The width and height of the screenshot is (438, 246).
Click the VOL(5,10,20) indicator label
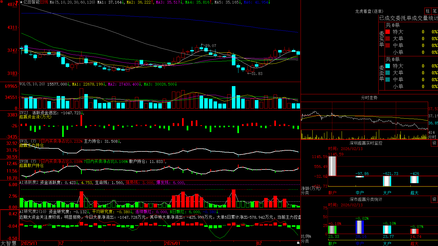[32, 84]
